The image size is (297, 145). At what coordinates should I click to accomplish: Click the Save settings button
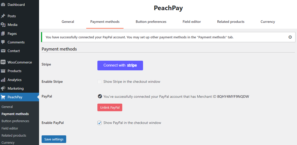[x=54, y=139]
